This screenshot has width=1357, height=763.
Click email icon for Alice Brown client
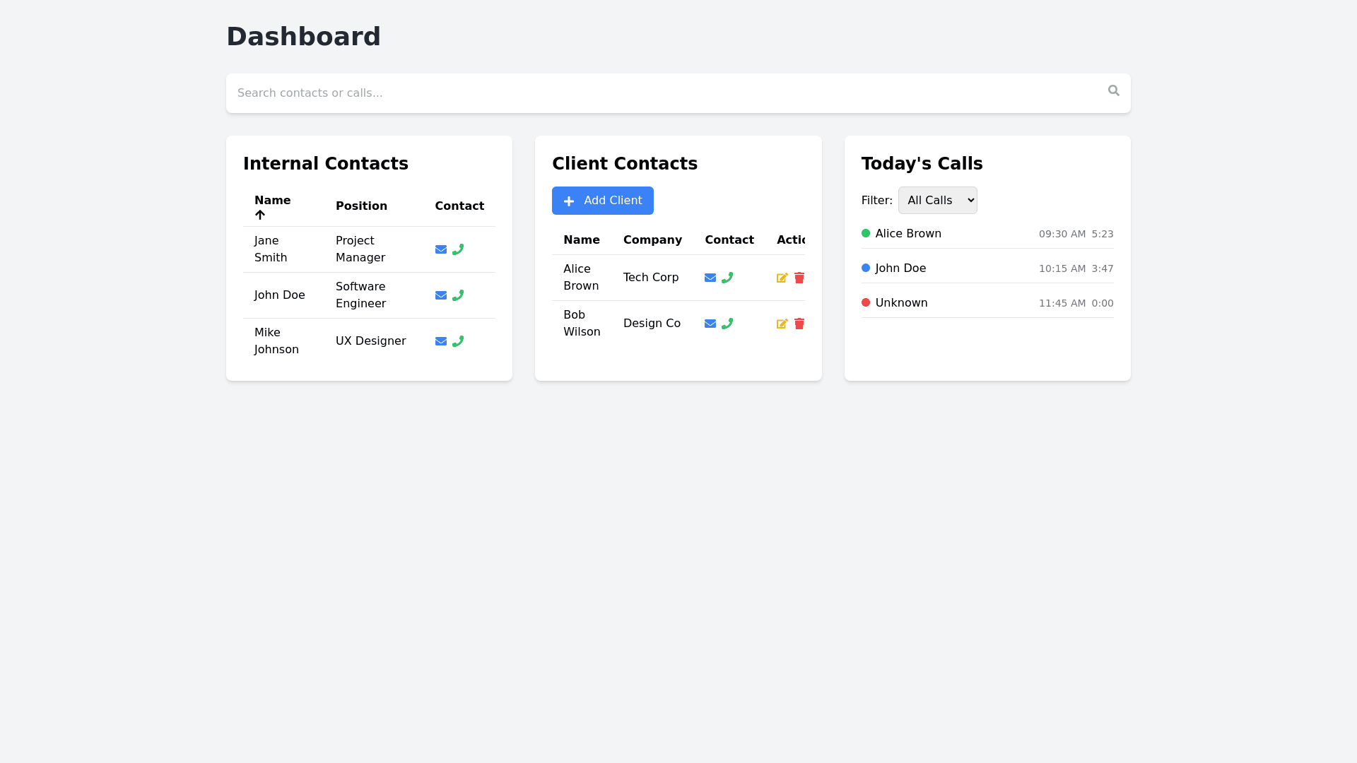(x=710, y=278)
